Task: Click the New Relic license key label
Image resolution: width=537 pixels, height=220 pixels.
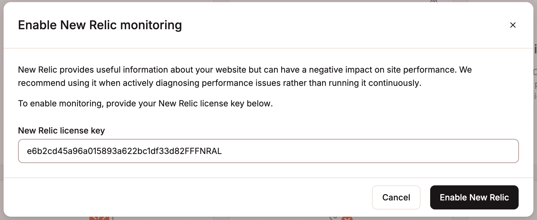Action: tap(61, 130)
